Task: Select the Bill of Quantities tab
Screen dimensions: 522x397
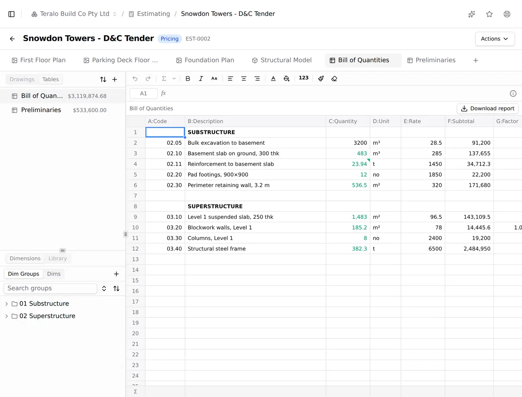Action: point(363,60)
